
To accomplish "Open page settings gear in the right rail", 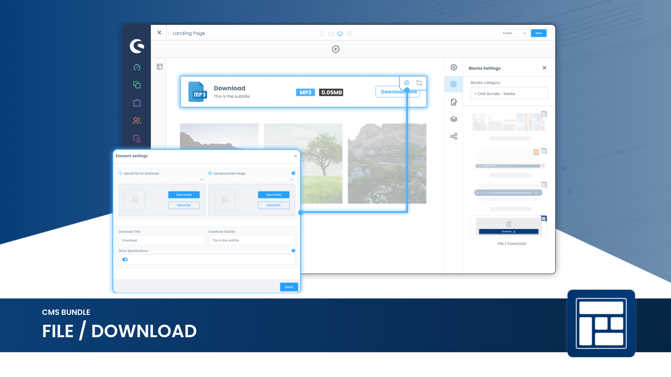I will pyautogui.click(x=454, y=67).
